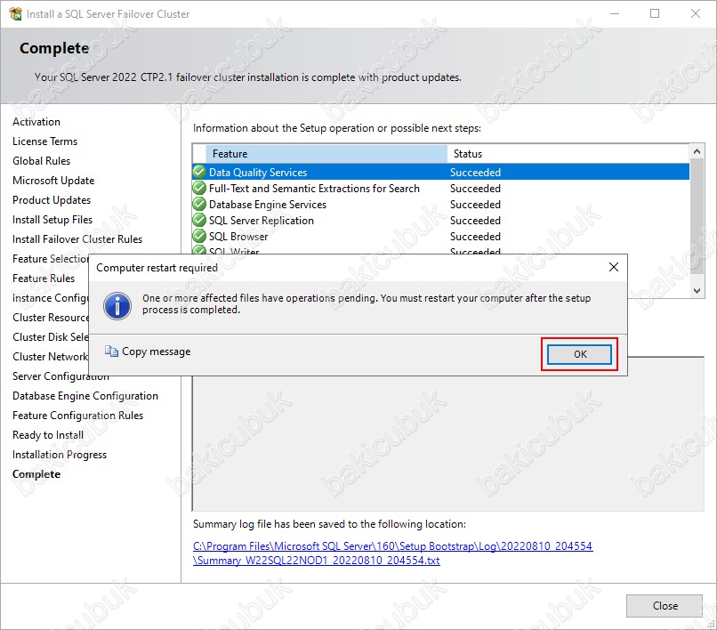The width and height of the screenshot is (717, 630).
Task: Click the Install Failover Cluster Rules step
Action: pyautogui.click(x=77, y=239)
